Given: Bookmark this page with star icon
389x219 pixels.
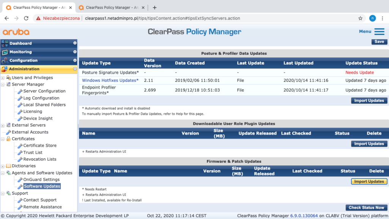Looking at the screenshot, I should coord(360,18).
